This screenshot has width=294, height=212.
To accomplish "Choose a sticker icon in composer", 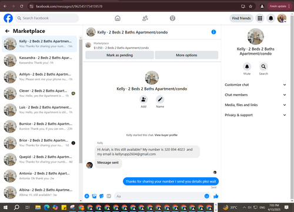I will (102, 196).
